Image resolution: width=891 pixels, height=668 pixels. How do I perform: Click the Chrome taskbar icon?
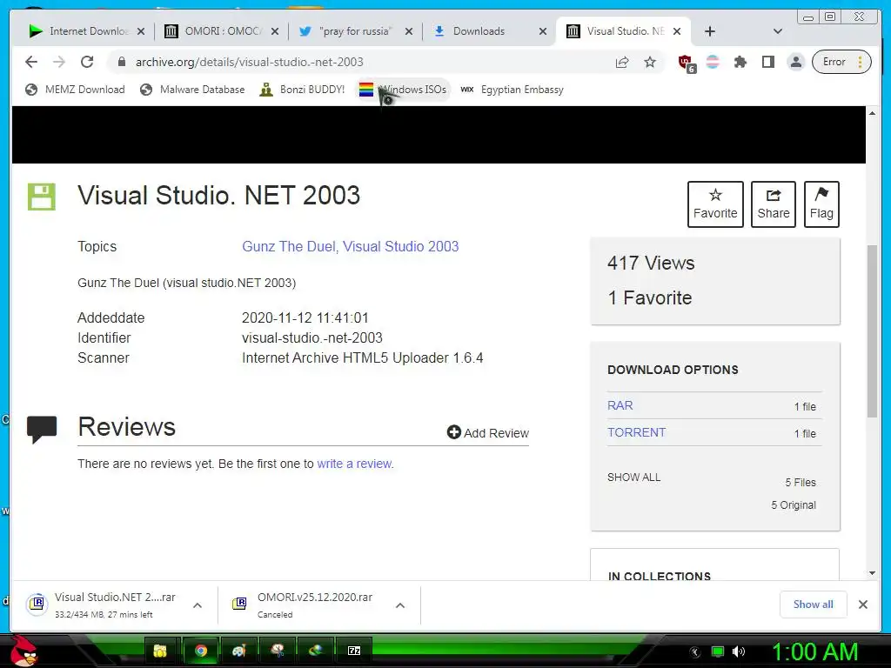(201, 651)
